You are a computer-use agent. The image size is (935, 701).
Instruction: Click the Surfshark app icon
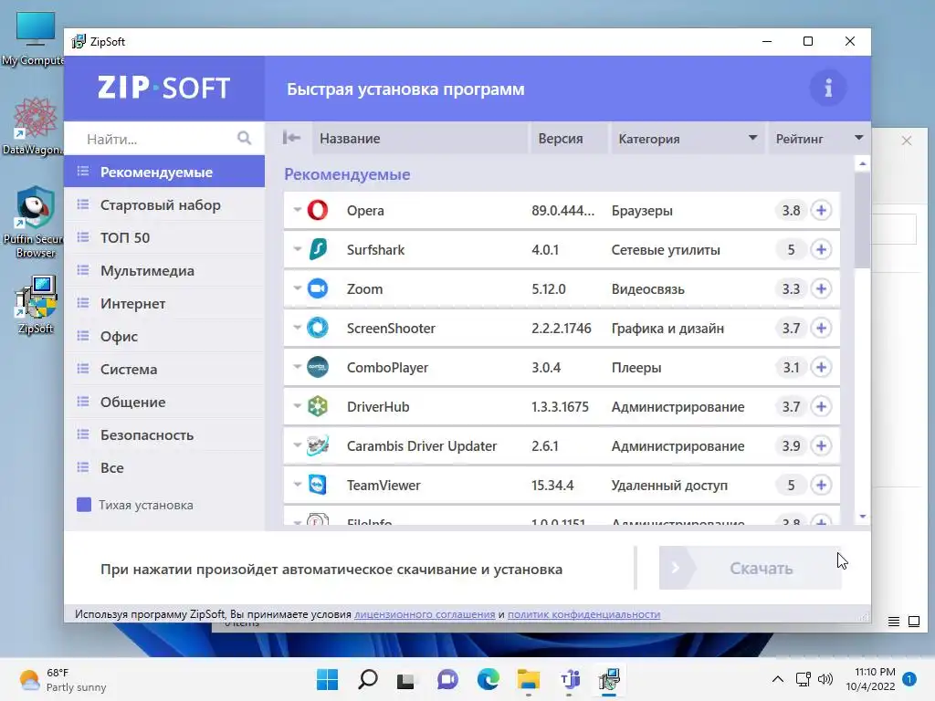coord(318,249)
